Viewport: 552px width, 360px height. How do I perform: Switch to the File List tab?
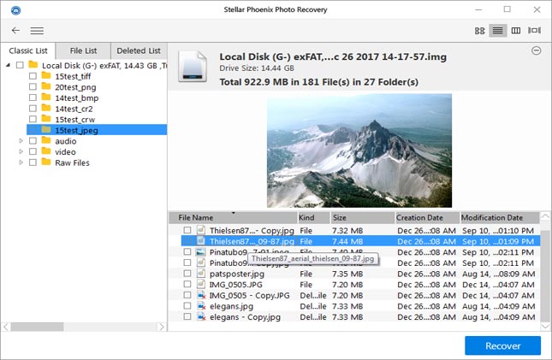[x=83, y=51]
